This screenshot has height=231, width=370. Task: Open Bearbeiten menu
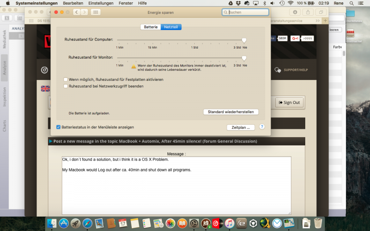pos(73,3)
